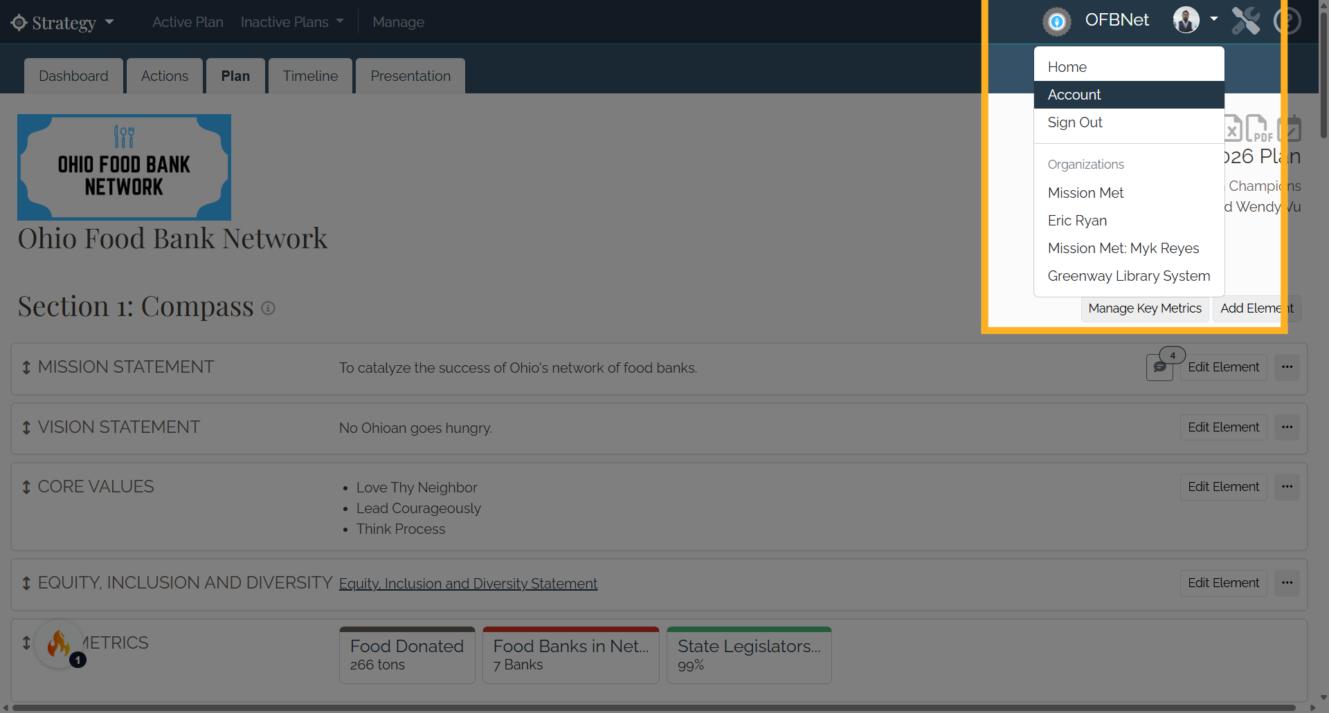The width and height of the screenshot is (1329, 713).
Task: Open the user avatar menu
Action: click(x=1186, y=20)
